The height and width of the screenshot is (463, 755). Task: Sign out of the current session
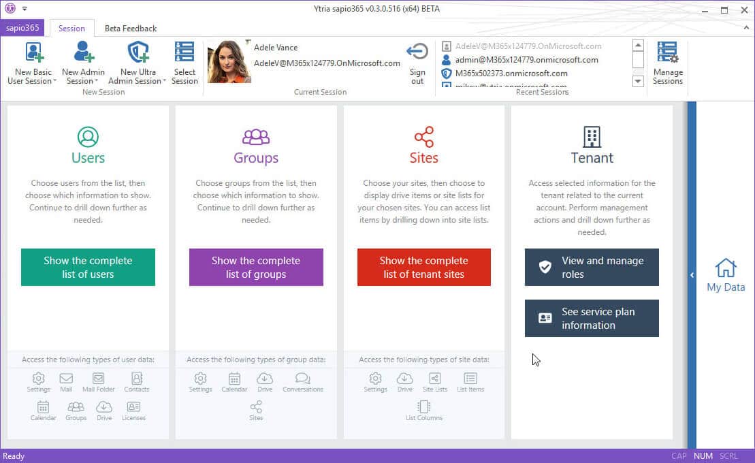(x=417, y=63)
